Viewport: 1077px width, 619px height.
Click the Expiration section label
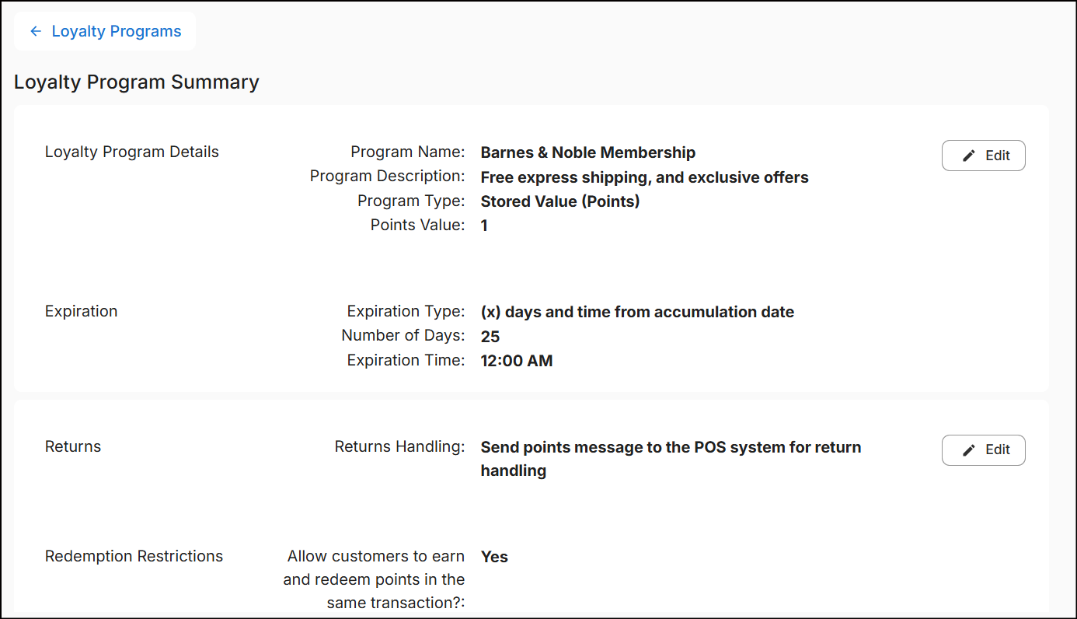(82, 311)
